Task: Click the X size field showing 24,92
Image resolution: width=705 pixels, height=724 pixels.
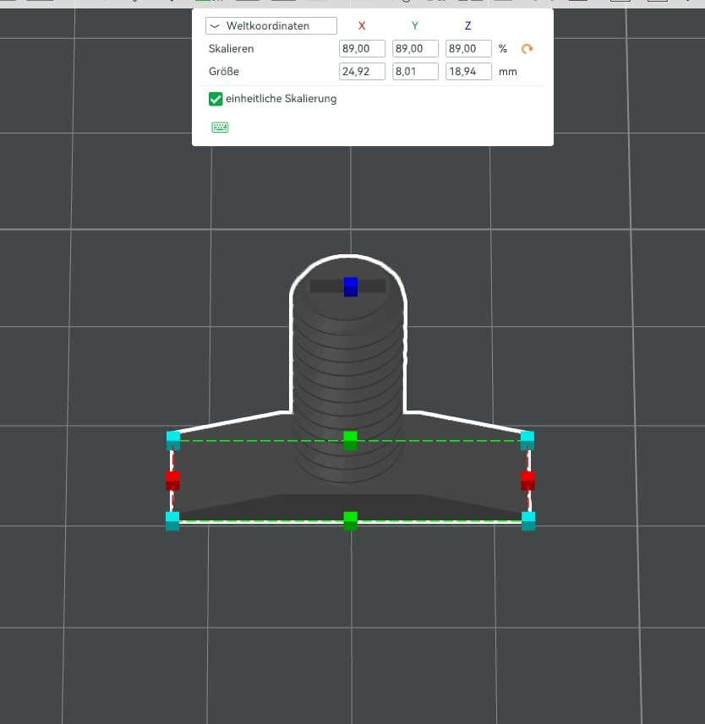Action: tap(362, 72)
